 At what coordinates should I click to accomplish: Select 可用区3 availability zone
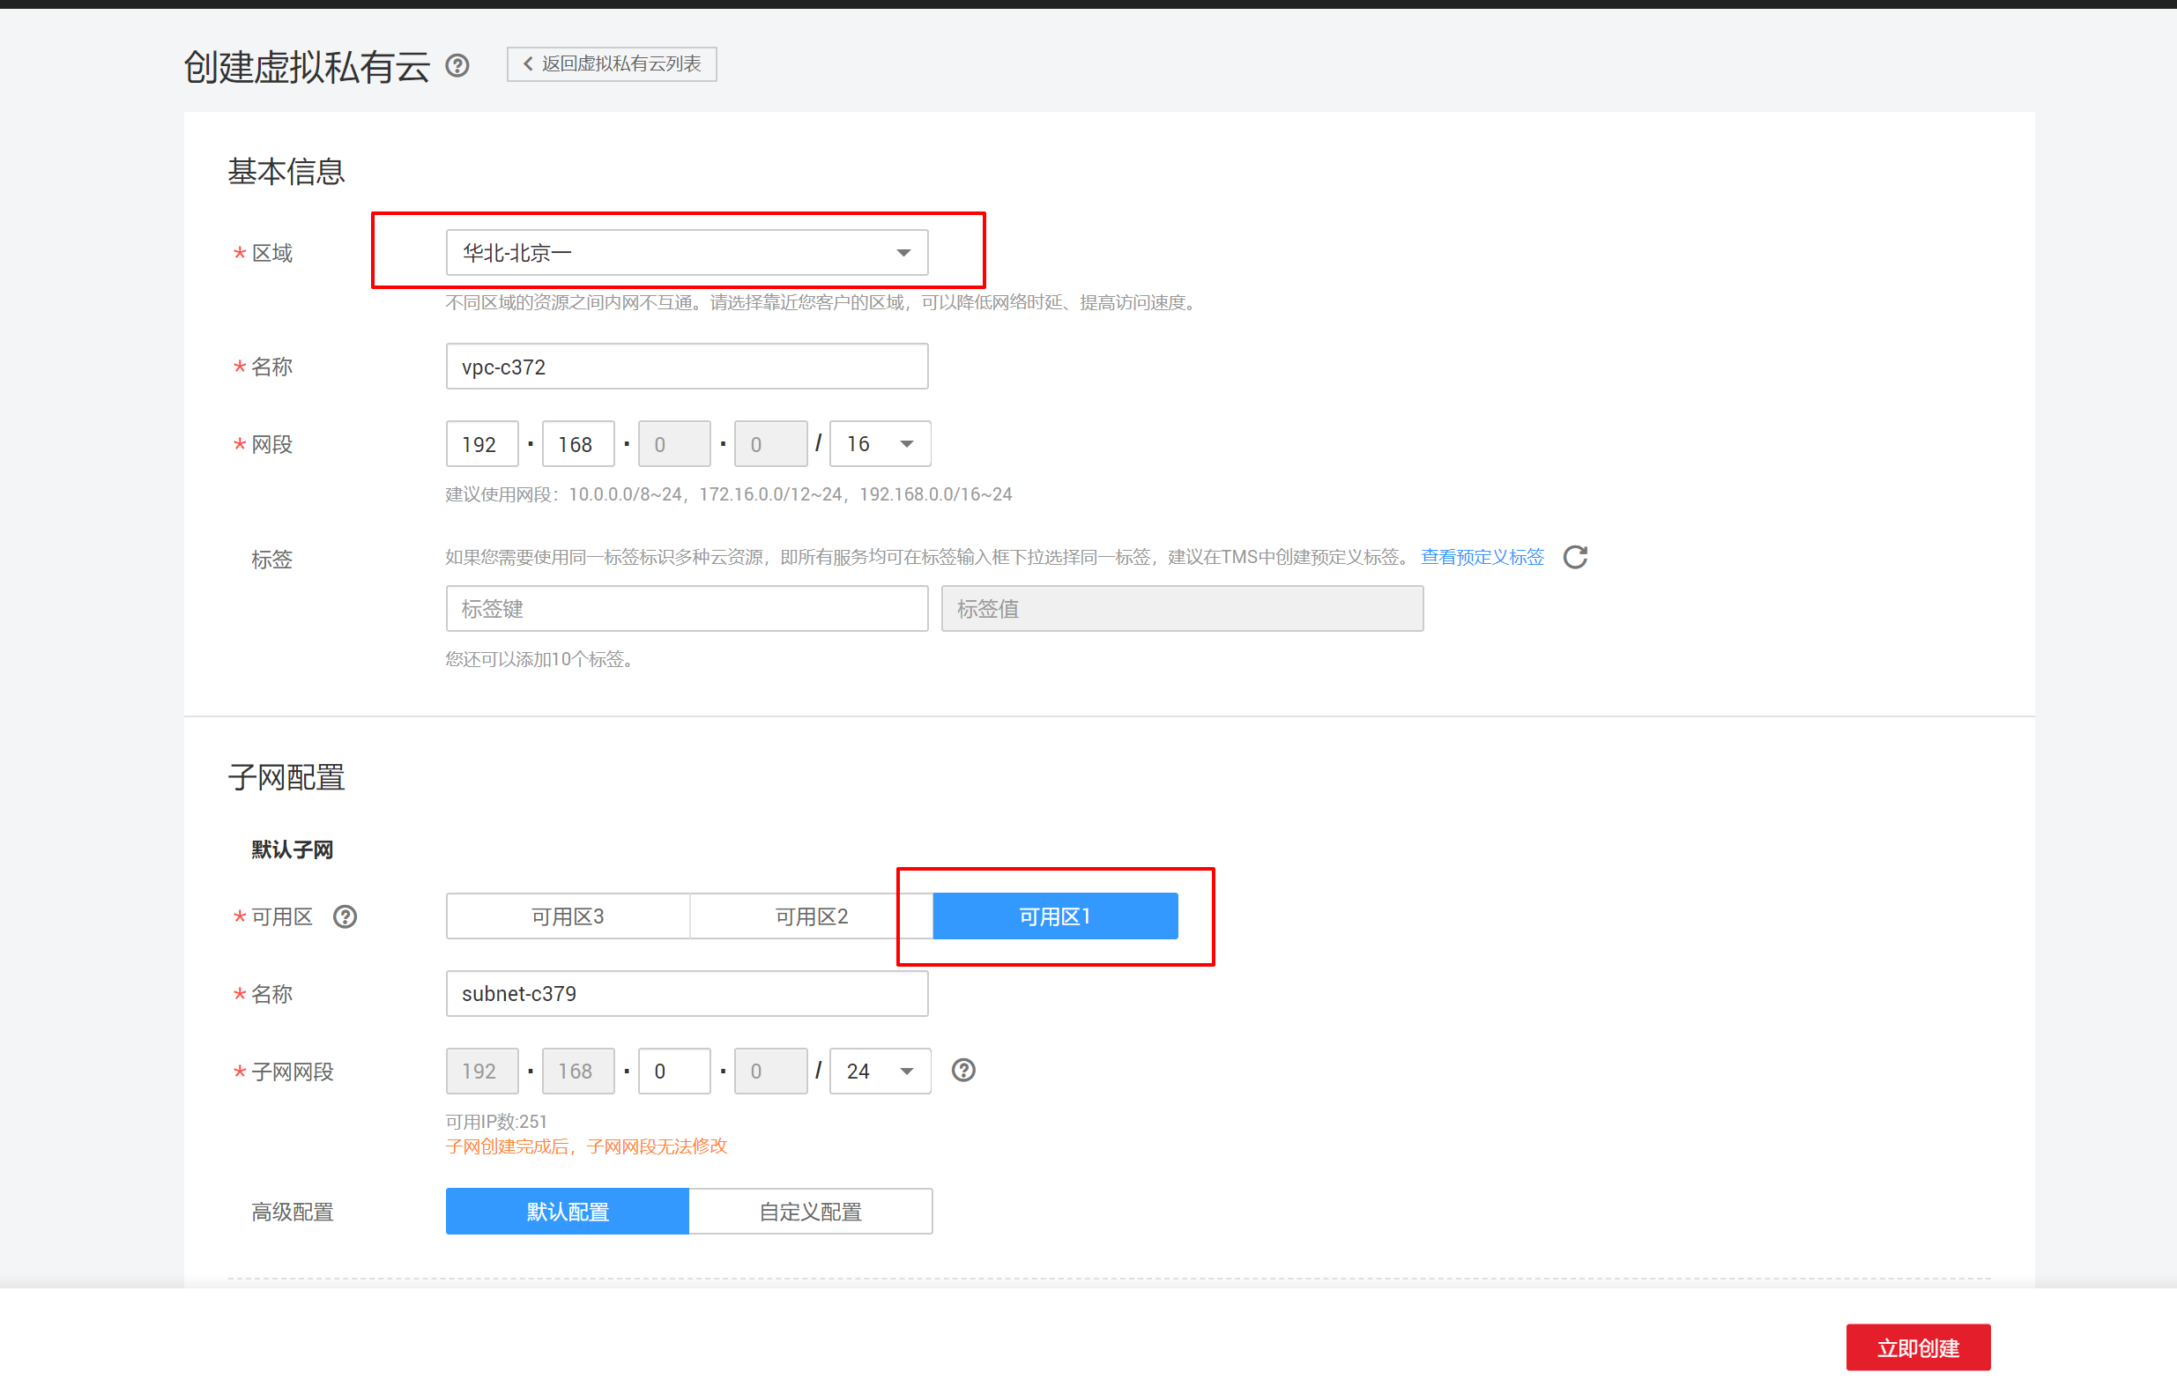click(x=567, y=916)
